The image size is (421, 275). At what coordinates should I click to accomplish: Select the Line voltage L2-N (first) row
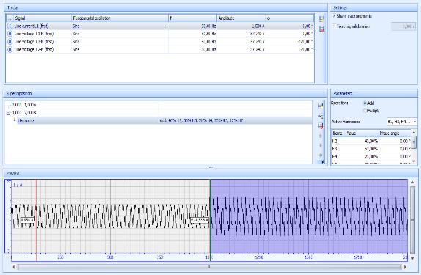click(160, 49)
